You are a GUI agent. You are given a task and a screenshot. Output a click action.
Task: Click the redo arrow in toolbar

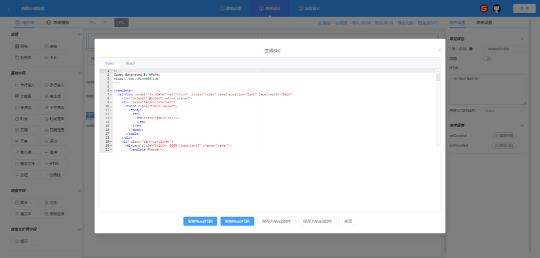click(x=104, y=22)
